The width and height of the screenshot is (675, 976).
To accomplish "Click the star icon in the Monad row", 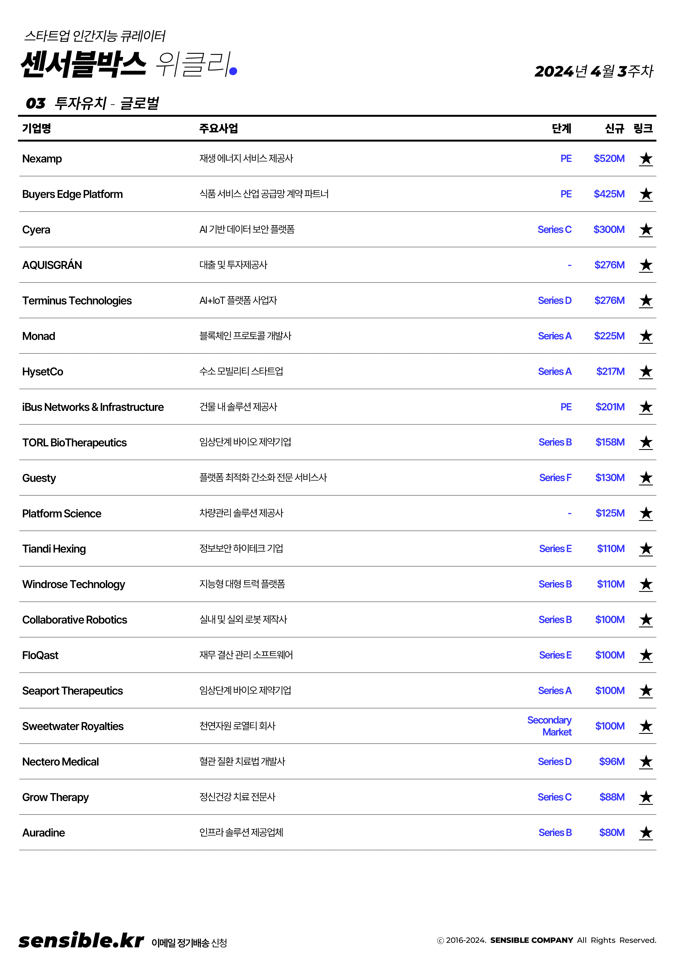I will pyautogui.click(x=645, y=336).
